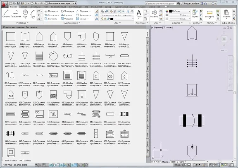
Task: Select the Полилиния polyline tool
Action: tap(16, 14)
